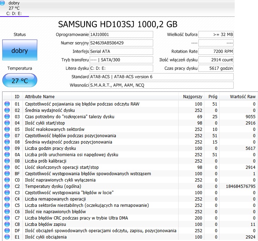The width and height of the screenshot is (258, 241).
Task: Click the status icon for attribute BF
Action: pyautogui.click(x=7, y=174)
